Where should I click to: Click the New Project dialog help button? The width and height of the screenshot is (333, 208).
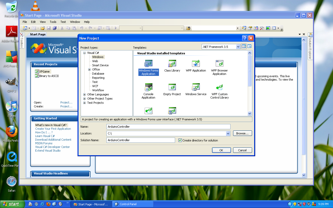click(245, 38)
